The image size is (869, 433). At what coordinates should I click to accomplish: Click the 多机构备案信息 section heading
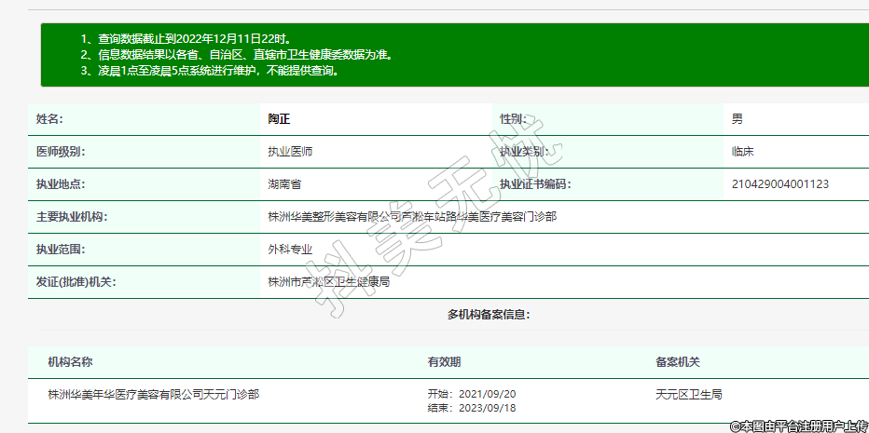point(489,315)
